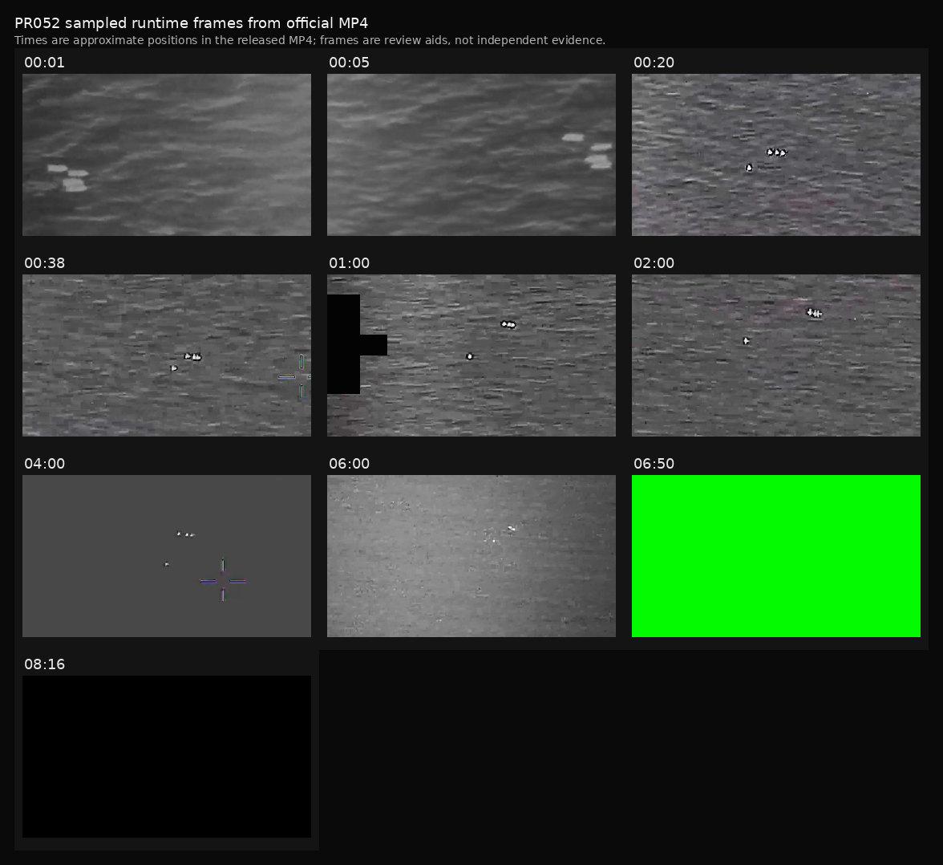Open the 06:00 frame thumbnail

tap(471, 555)
